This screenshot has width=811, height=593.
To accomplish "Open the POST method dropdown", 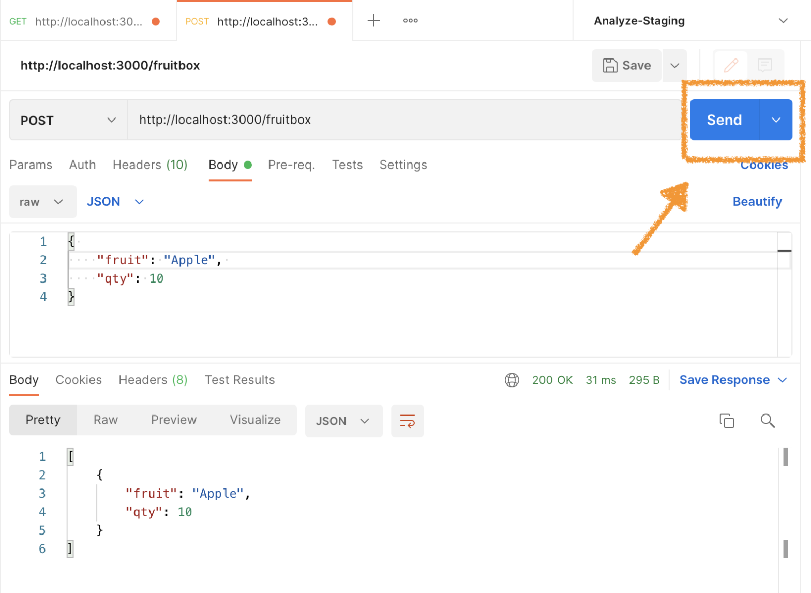I will pos(68,120).
